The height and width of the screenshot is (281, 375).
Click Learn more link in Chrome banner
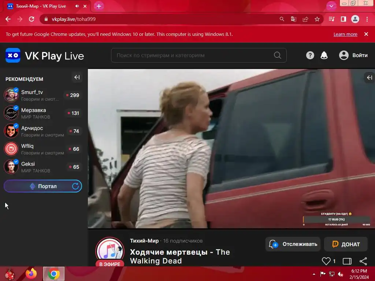pos(345,34)
